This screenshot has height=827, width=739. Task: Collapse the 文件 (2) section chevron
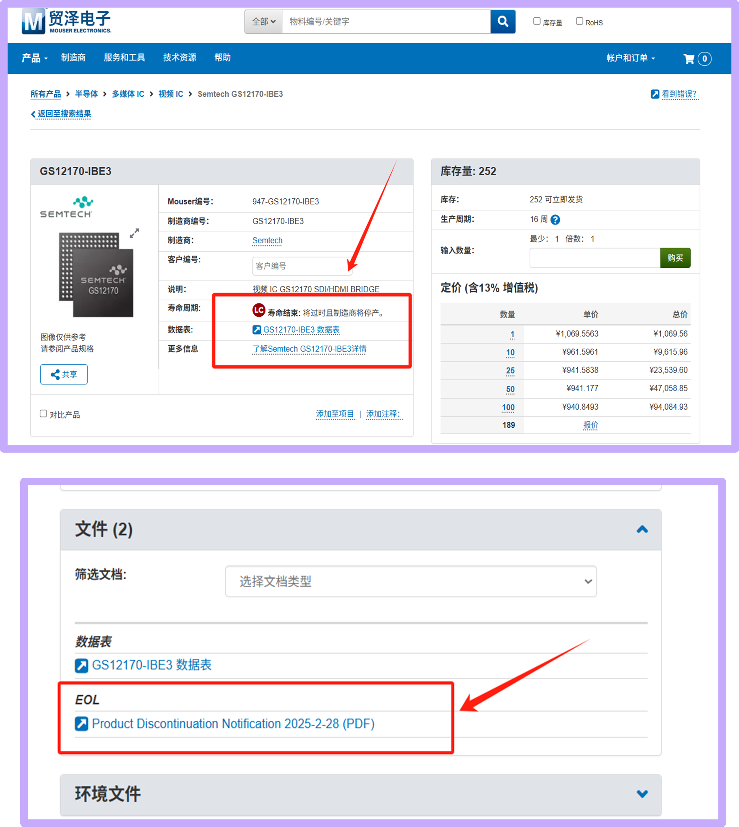click(x=642, y=529)
